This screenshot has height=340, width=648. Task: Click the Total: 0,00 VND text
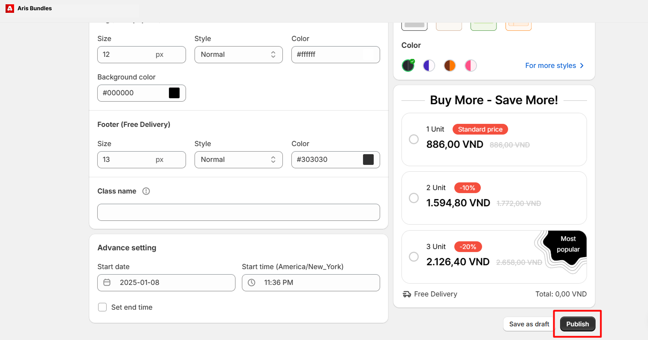[x=561, y=294]
